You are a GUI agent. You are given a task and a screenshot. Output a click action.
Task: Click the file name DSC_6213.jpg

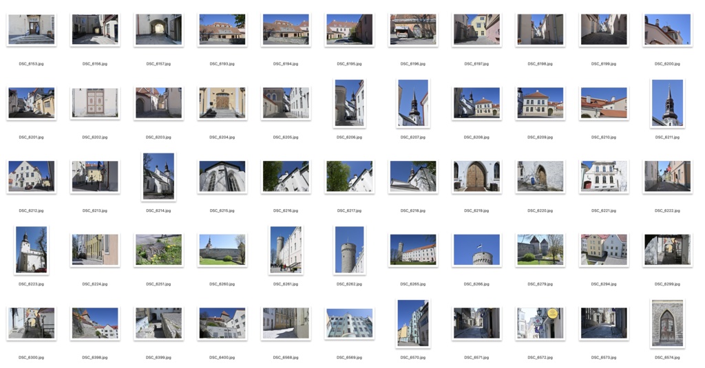tap(95, 210)
